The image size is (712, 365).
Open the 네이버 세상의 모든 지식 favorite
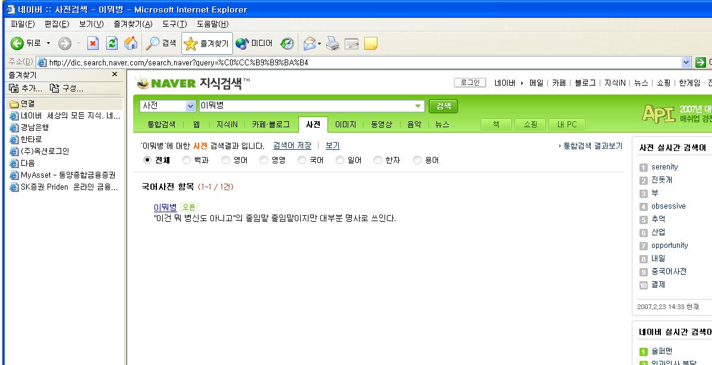(x=65, y=116)
